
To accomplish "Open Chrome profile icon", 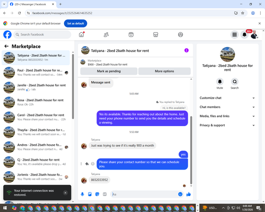I will click(x=253, y=13).
